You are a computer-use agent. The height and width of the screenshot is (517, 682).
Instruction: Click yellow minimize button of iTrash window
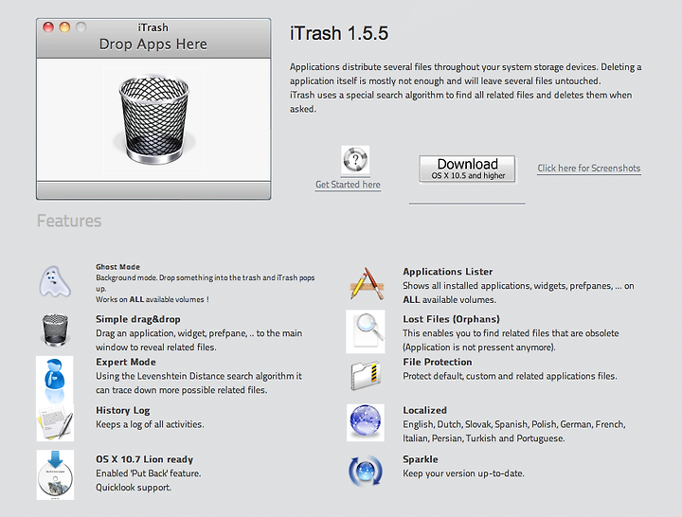64,27
